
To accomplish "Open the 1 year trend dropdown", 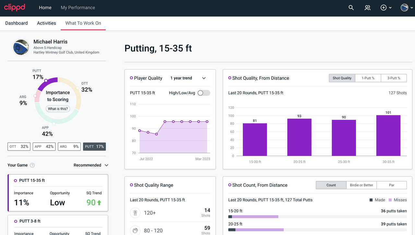I will [188, 78].
